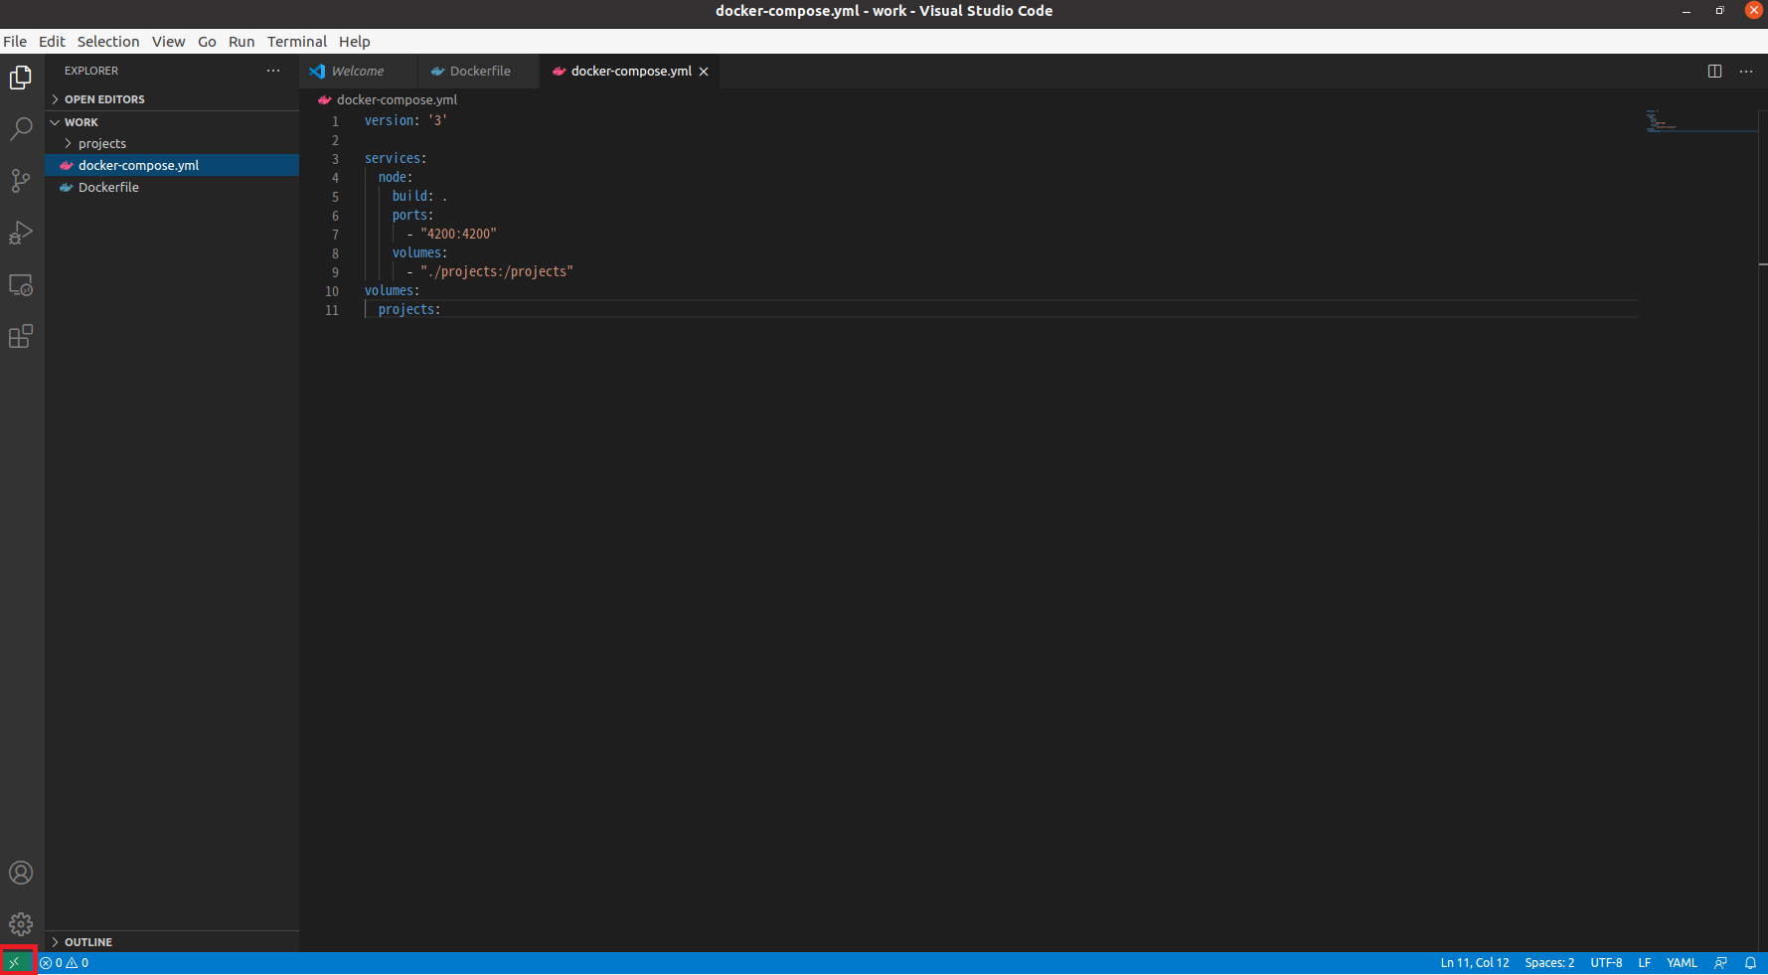Viewport: 1768px width, 975px height.
Task: Open the Selection menu
Action: click(x=108, y=42)
